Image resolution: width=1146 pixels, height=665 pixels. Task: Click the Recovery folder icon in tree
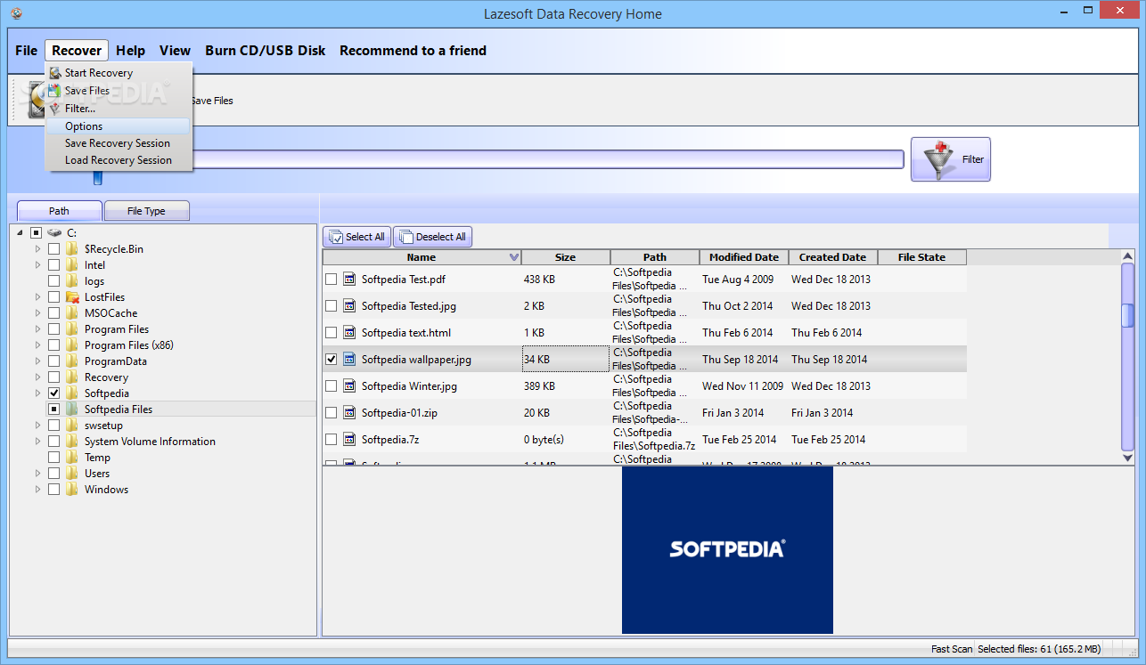[72, 377]
